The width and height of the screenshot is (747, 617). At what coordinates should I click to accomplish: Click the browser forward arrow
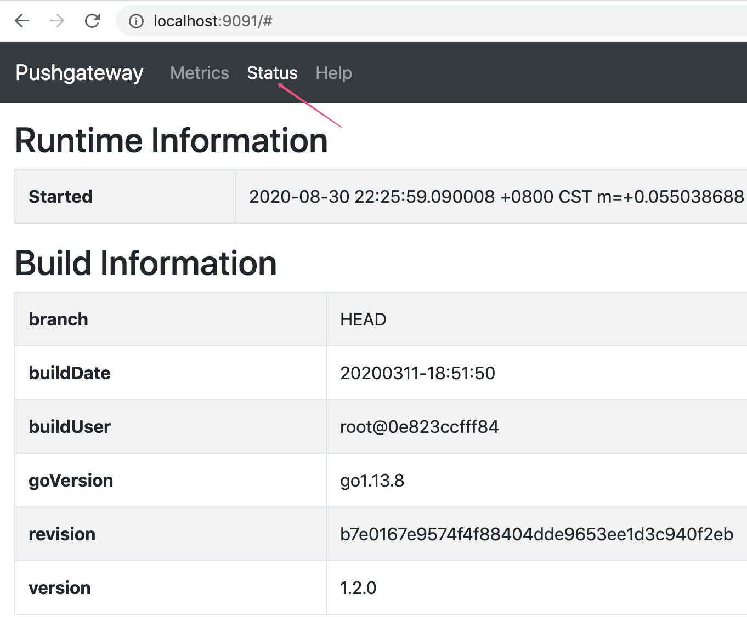tap(57, 21)
